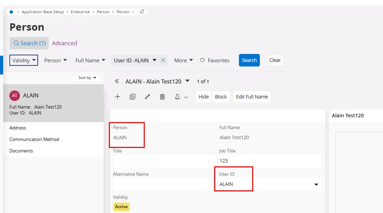Click the Block button
Image resolution: width=383 pixels, height=213 pixels.
pos(221,97)
